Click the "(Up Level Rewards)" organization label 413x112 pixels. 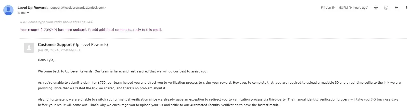tap(91, 45)
